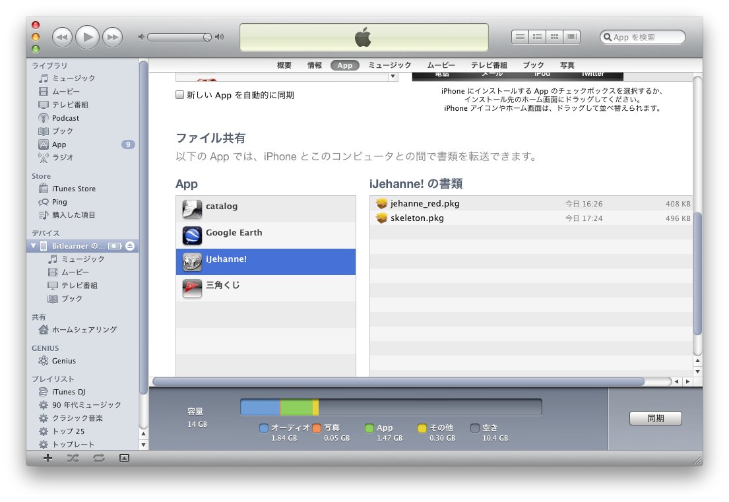Select catalog app in file sharing list
The image size is (729, 502).
[265, 208]
